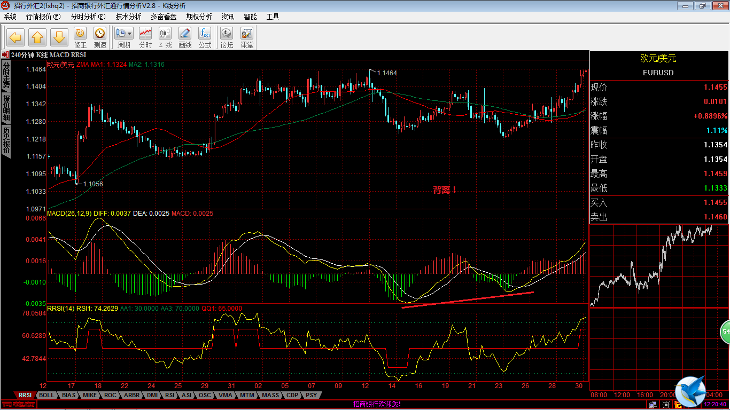Click the 测速 speed test clock icon
This screenshot has height=410, width=730.
pos(100,37)
